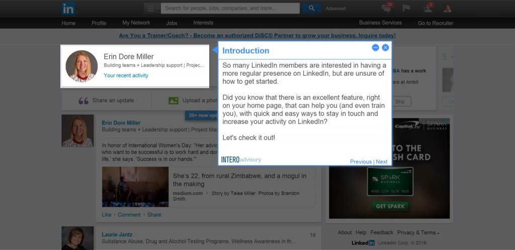515x250 pixels.
Task: Close the Introduction tutorial popup
Action: click(385, 48)
